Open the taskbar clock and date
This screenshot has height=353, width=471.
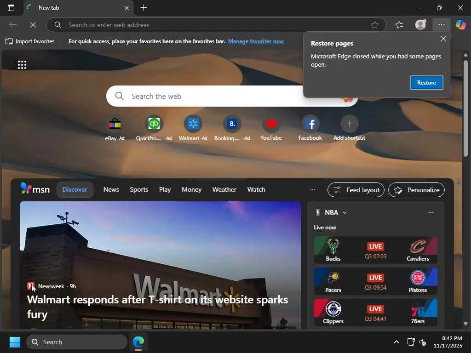pos(448,342)
